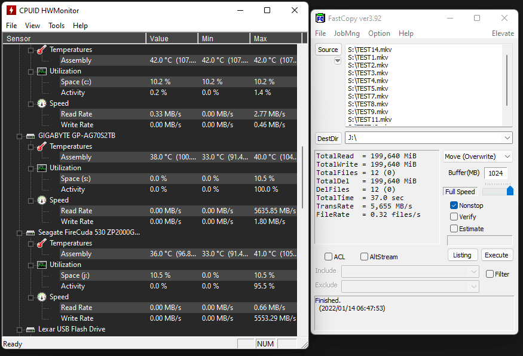
Task: Open the Include filter dropdown
Action: tap(473, 272)
